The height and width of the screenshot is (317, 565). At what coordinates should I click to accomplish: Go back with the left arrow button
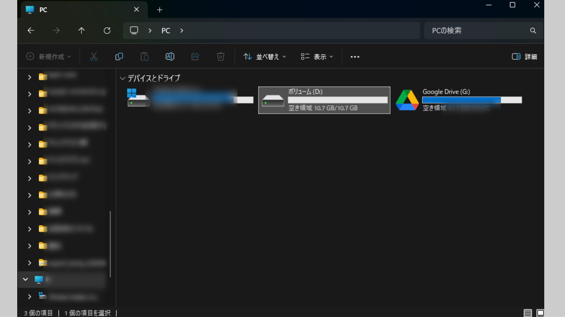pos(30,30)
